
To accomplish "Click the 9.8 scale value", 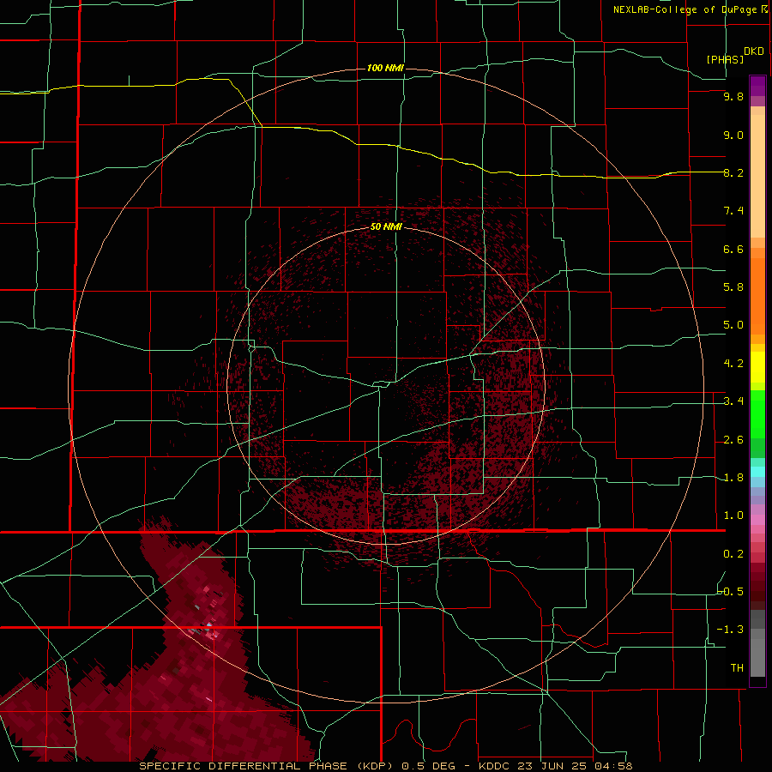I will (733, 96).
